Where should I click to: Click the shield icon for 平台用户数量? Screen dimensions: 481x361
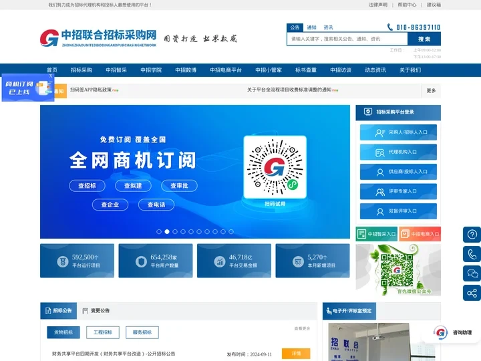(x=141, y=261)
